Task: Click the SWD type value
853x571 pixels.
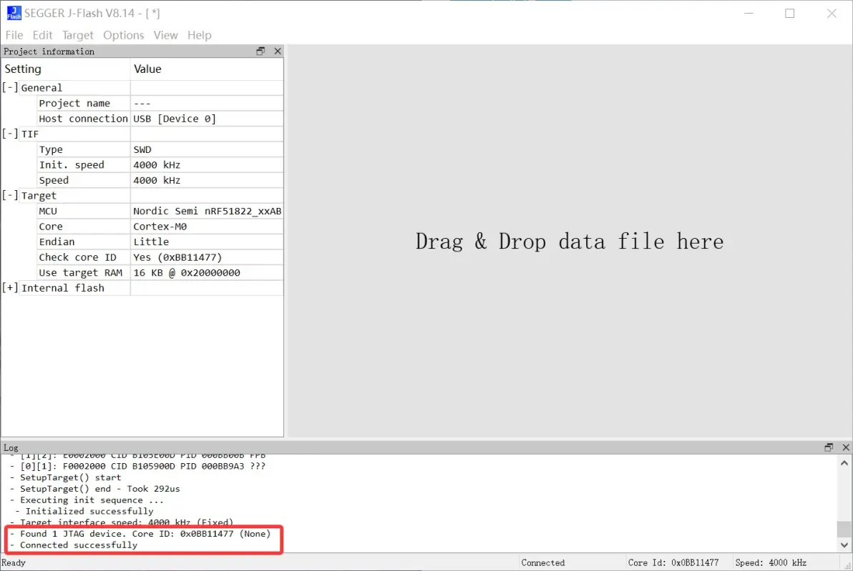Action: tap(142, 149)
